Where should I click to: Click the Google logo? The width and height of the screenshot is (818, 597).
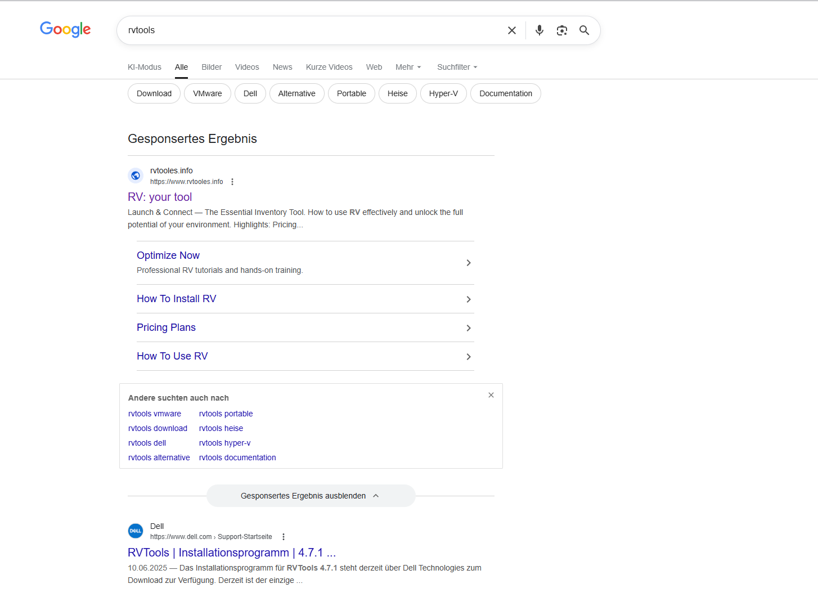(x=65, y=29)
